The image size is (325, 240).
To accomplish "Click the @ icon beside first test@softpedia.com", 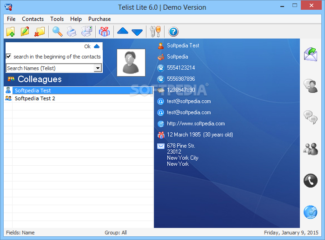I will (160, 101).
